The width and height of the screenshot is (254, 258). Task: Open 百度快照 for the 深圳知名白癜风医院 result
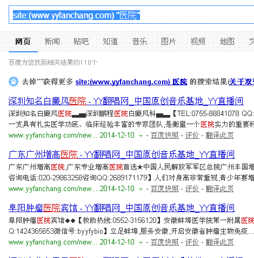pos(165,135)
